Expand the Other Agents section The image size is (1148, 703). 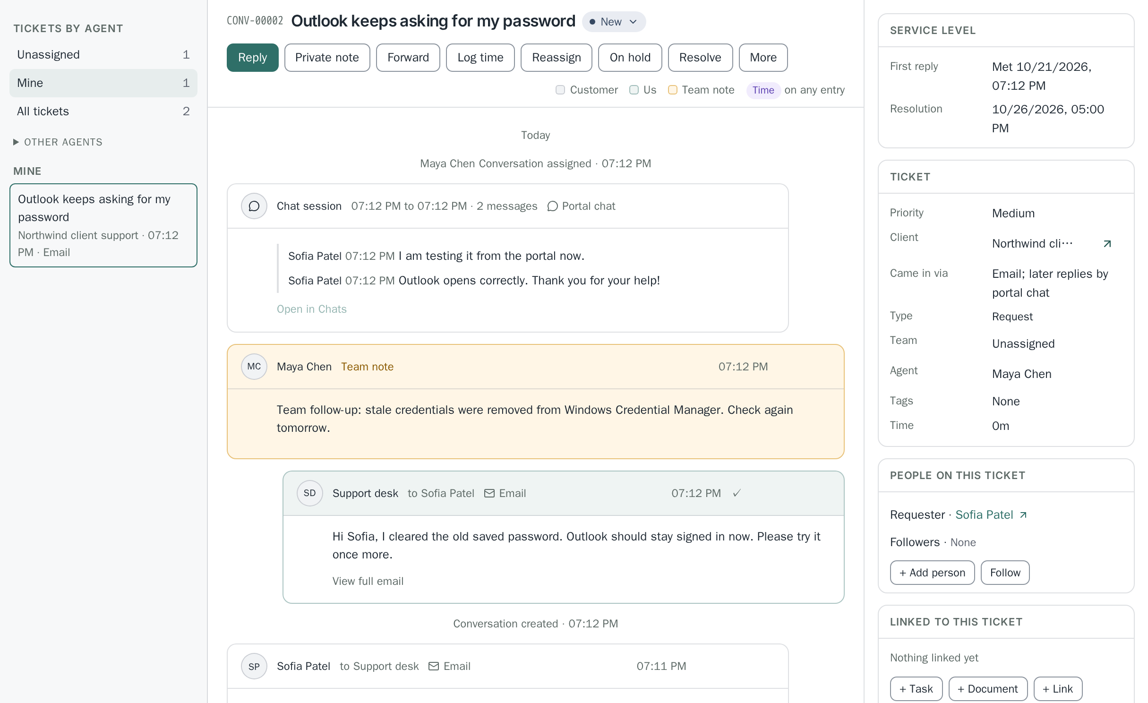(x=58, y=142)
